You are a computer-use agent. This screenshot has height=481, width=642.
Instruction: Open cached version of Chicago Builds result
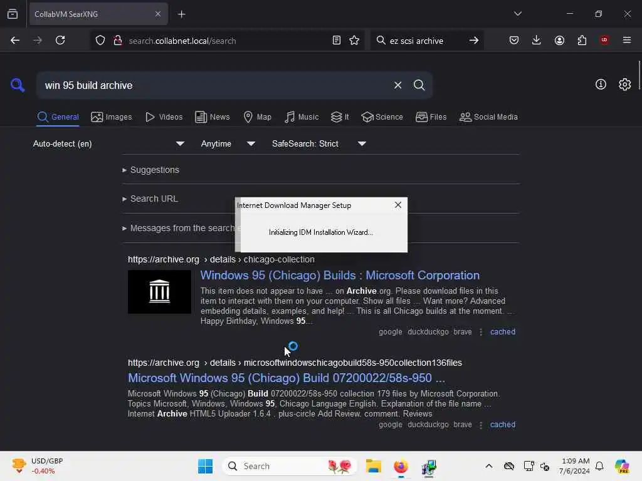point(503,332)
